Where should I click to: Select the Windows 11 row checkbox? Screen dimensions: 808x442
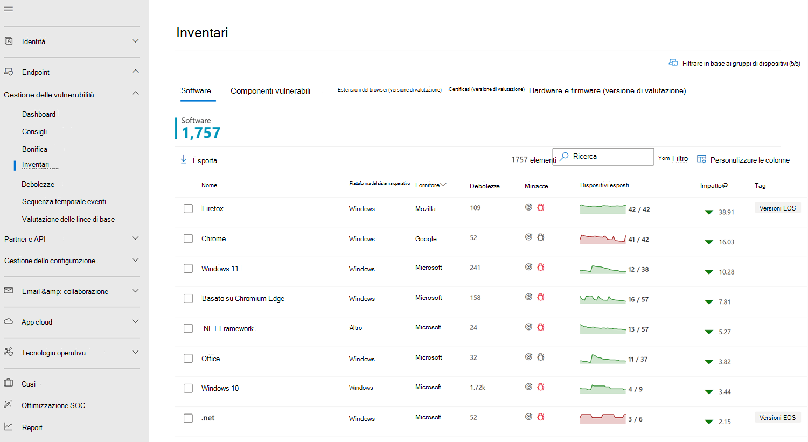coord(188,269)
